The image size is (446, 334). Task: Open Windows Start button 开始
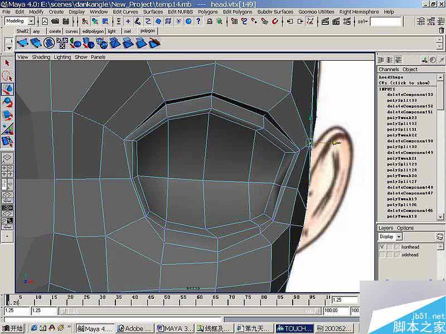pyautogui.click(x=12, y=328)
